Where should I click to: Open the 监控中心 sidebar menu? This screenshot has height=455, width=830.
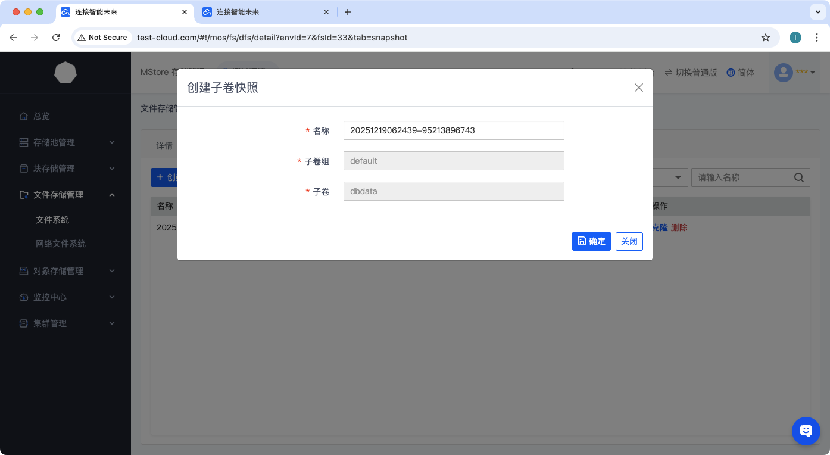point(65,297)
